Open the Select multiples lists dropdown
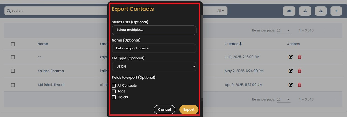 tap(154, 30)
